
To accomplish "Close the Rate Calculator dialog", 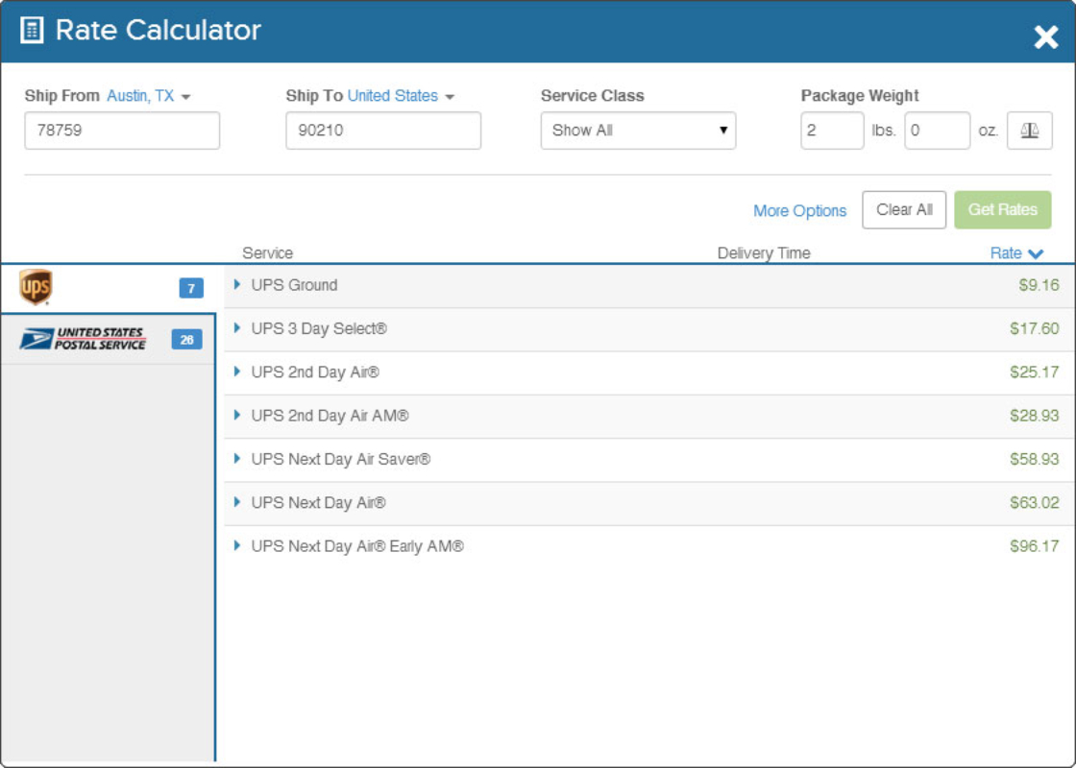I will [1046, 37].
